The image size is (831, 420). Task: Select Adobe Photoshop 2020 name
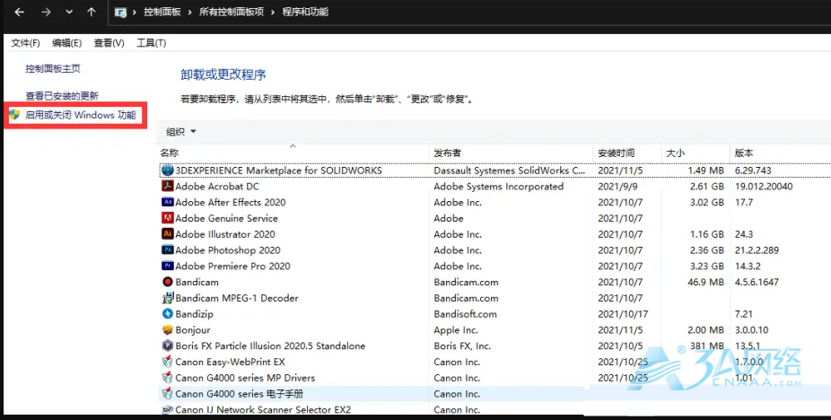228,249
